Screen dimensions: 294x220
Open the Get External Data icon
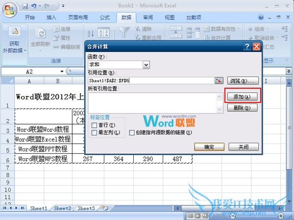(x=15, y=31)
